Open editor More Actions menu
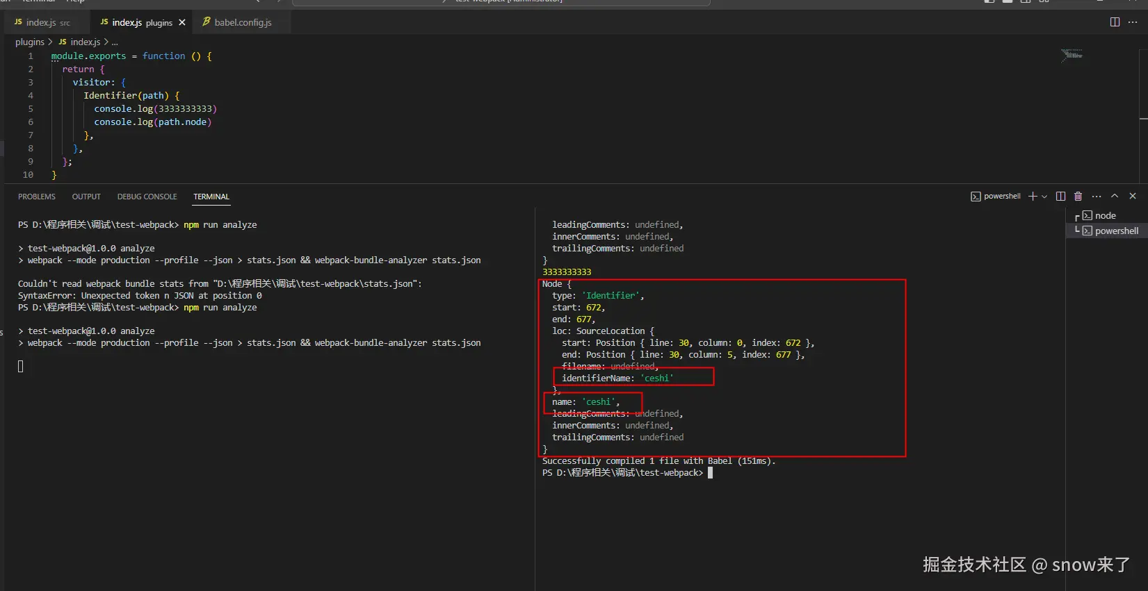Screen dimensions: 1148x591 point(1133,22)
